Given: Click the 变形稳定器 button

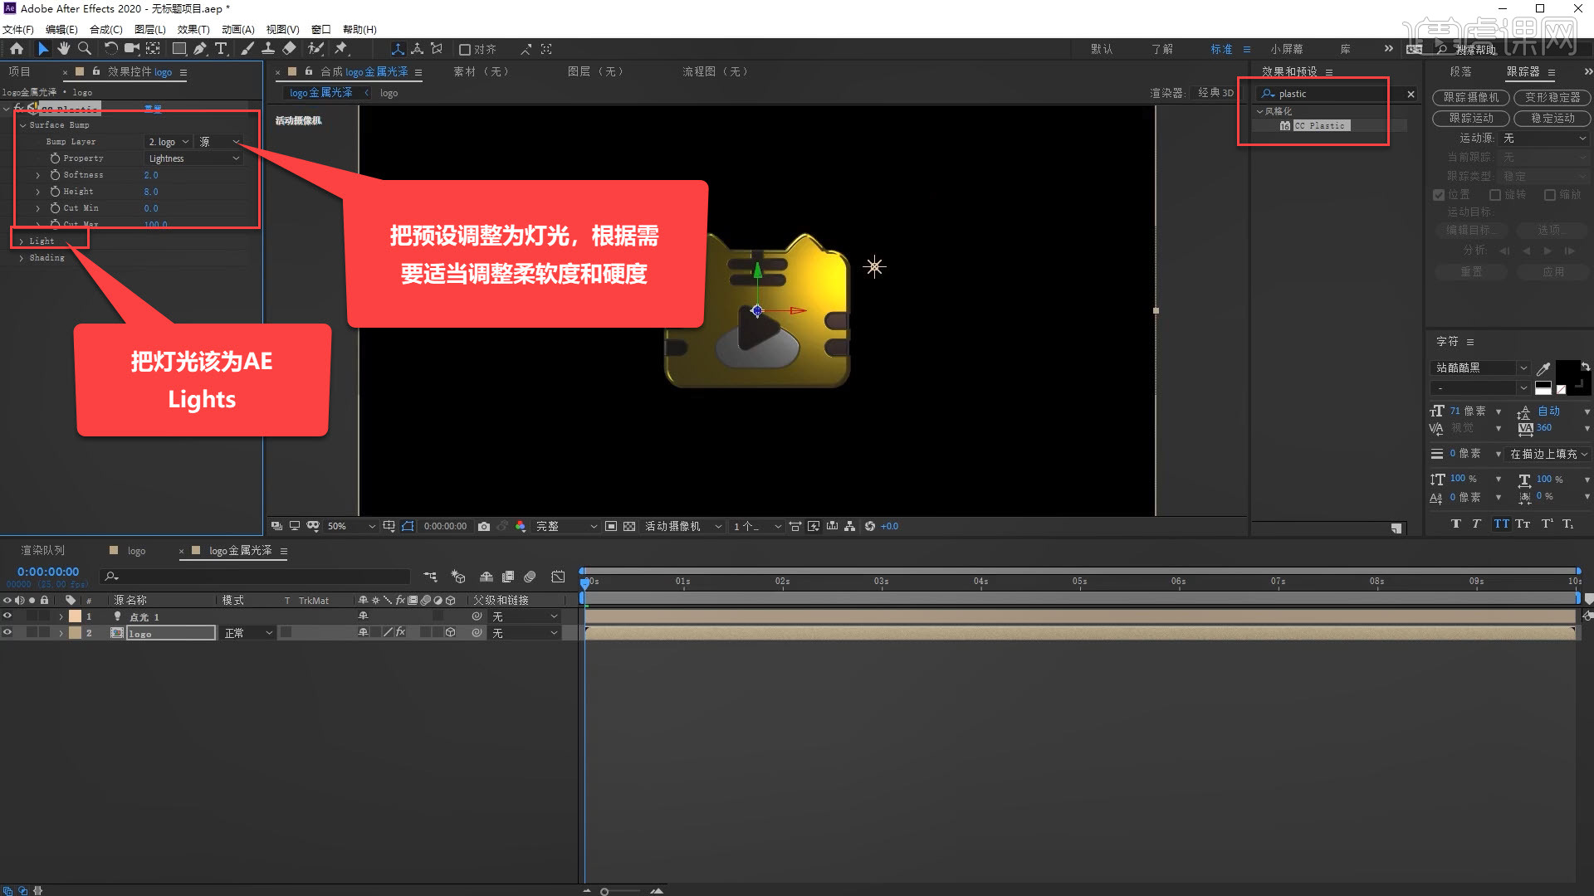Looking at the screenshot, I should click(x=1552, y=97).
